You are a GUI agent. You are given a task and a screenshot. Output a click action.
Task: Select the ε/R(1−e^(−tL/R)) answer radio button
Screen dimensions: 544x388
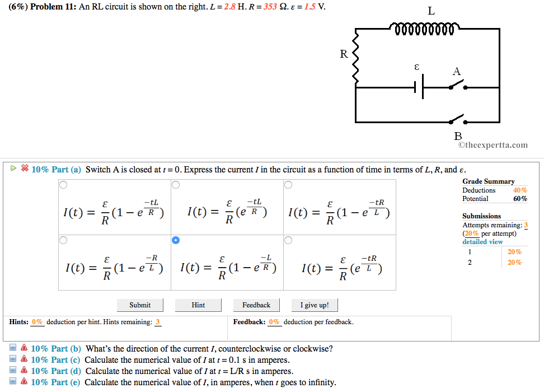63,185
